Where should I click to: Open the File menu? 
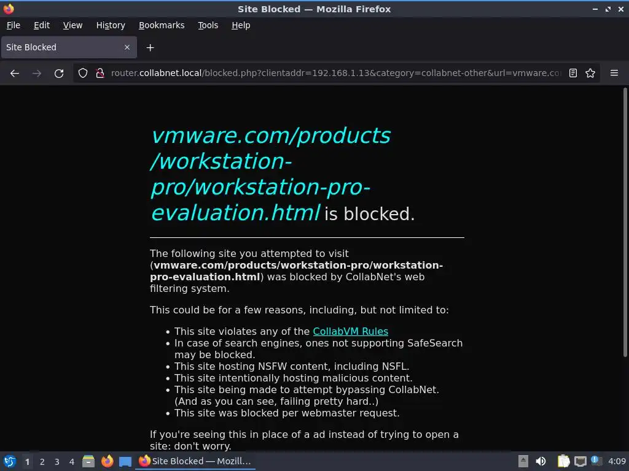(14, 25)
